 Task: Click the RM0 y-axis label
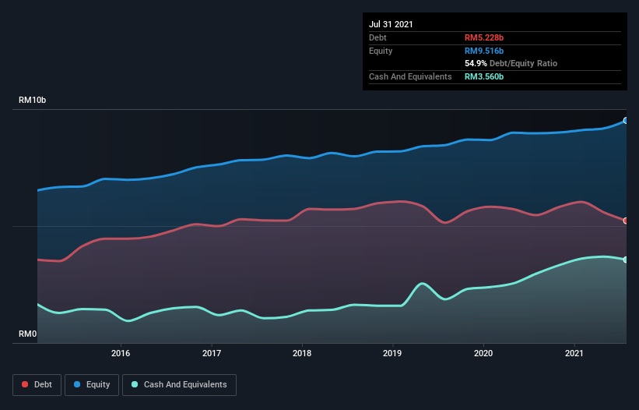28,334
